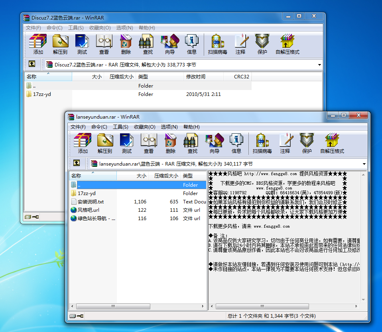The width and height of the screenshot is (382, 332).
Task: Open 命令(C) menu in Discuz7.2 window
Action: (x=55, y=28)
